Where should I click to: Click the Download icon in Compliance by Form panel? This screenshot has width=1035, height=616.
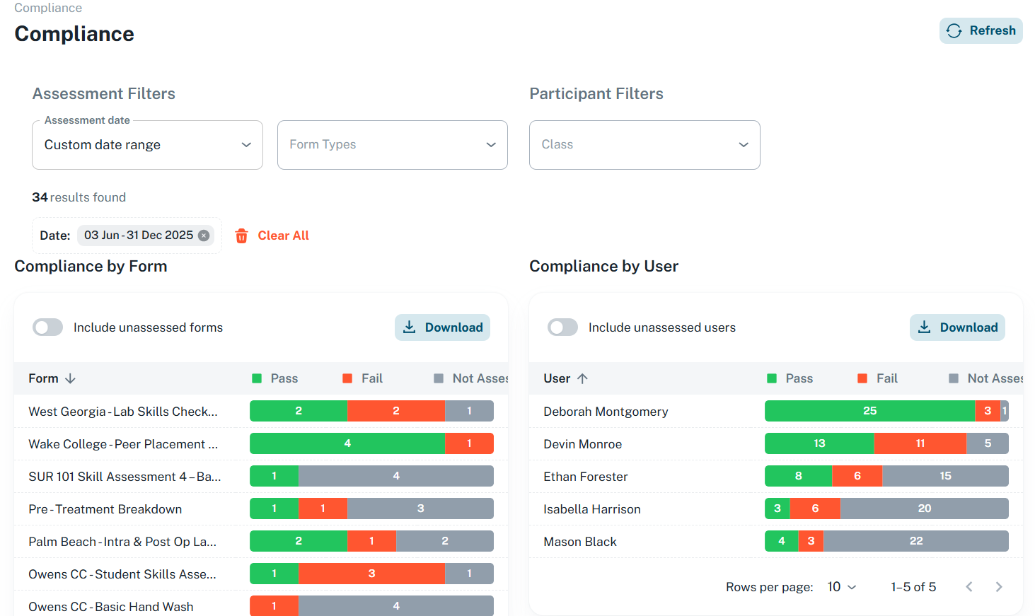[x=409, y=327]
